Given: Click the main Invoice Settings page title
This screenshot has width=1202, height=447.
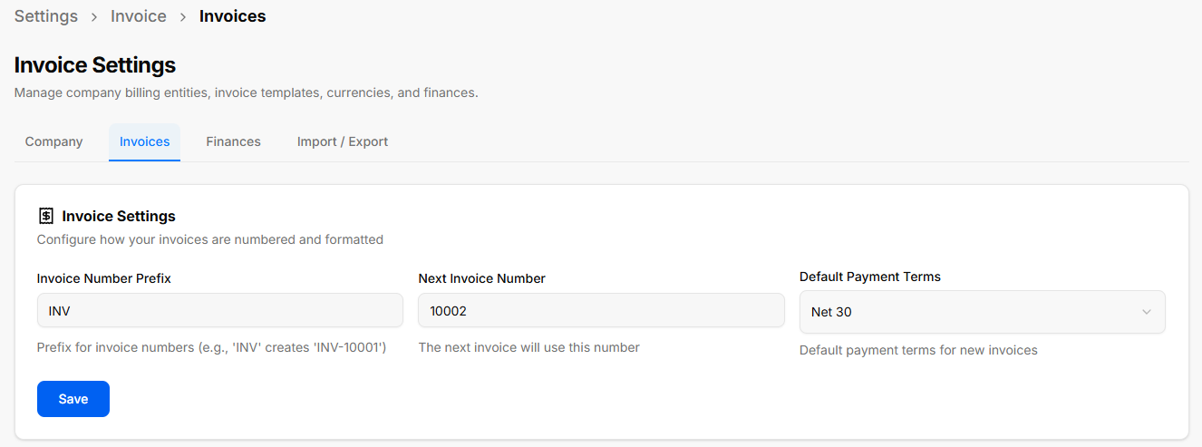Looking at the screenshot, I should [95, 65].
